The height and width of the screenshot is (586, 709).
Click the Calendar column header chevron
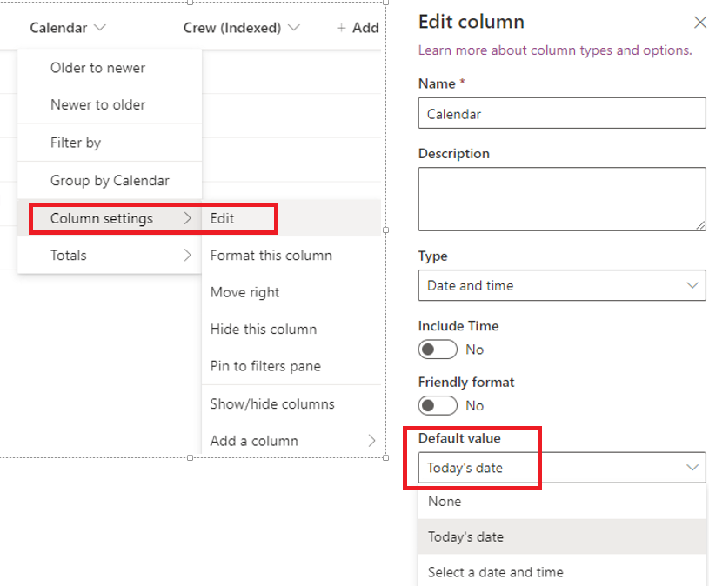tap(100, 28)
